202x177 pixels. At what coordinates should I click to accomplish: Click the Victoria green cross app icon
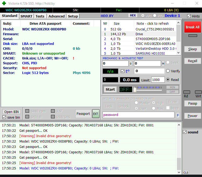point(4,3)
